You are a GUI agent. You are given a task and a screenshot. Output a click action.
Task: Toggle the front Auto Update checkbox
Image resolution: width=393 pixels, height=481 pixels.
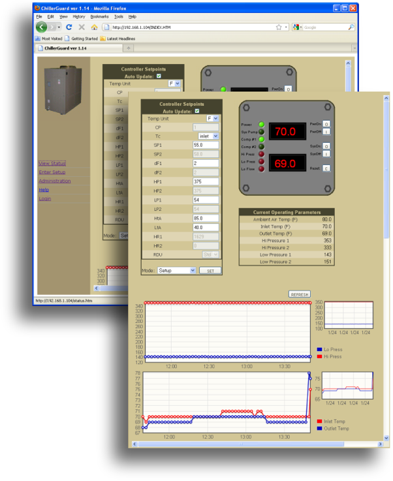pos(197,111)
